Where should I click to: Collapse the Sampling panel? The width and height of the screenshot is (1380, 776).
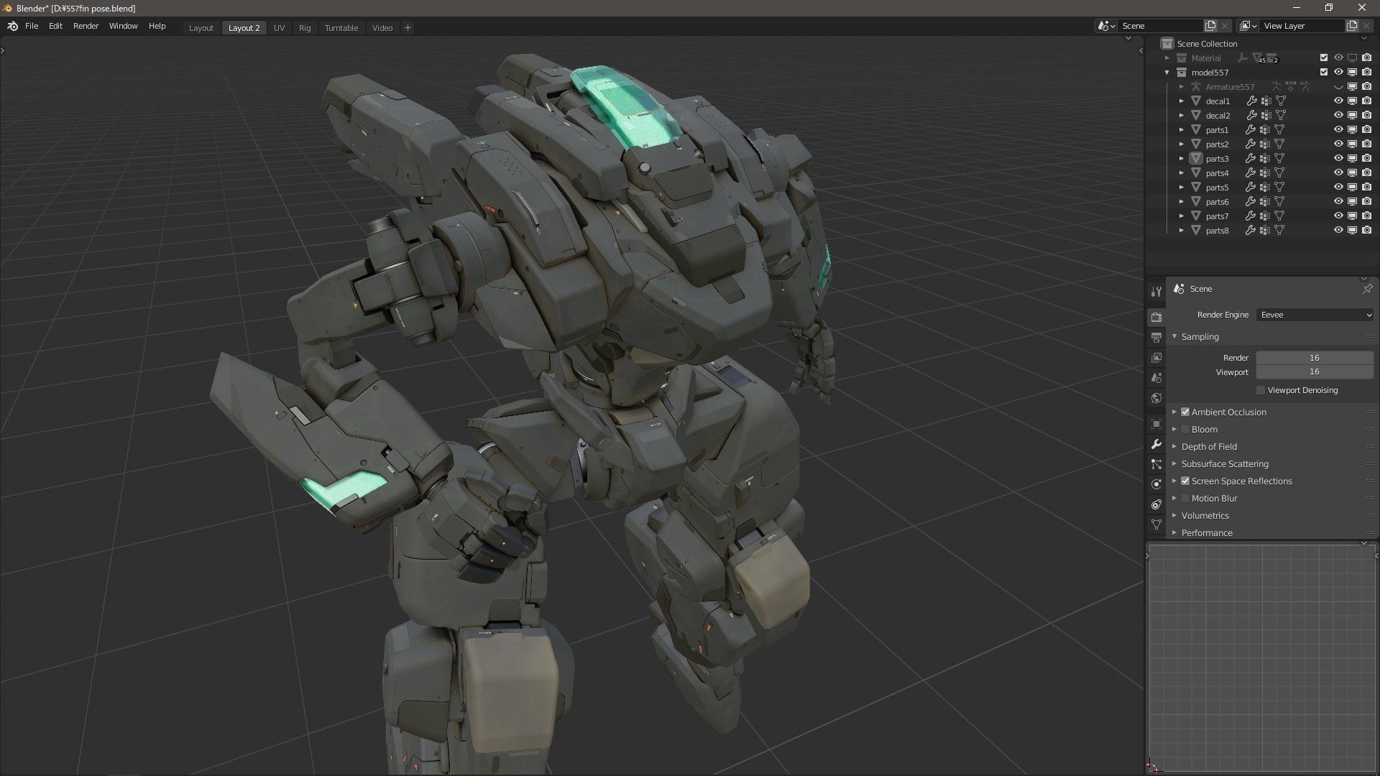pos(1174,336)
